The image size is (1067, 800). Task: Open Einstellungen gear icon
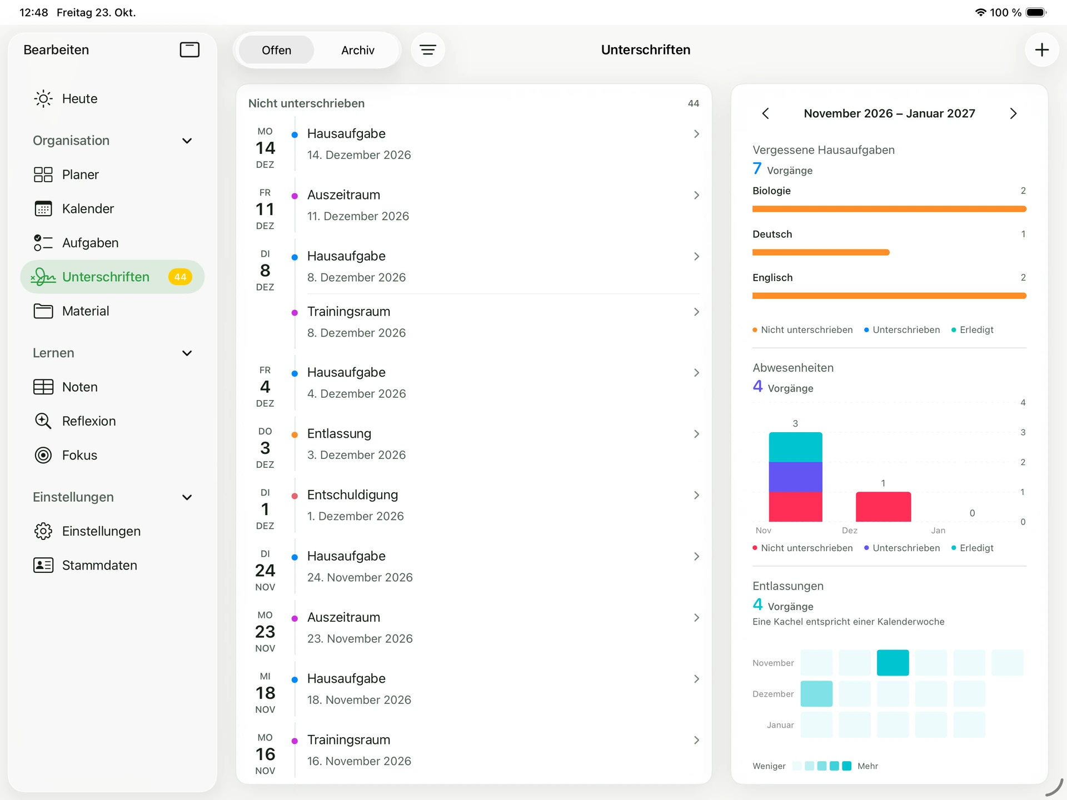point(43,531)
